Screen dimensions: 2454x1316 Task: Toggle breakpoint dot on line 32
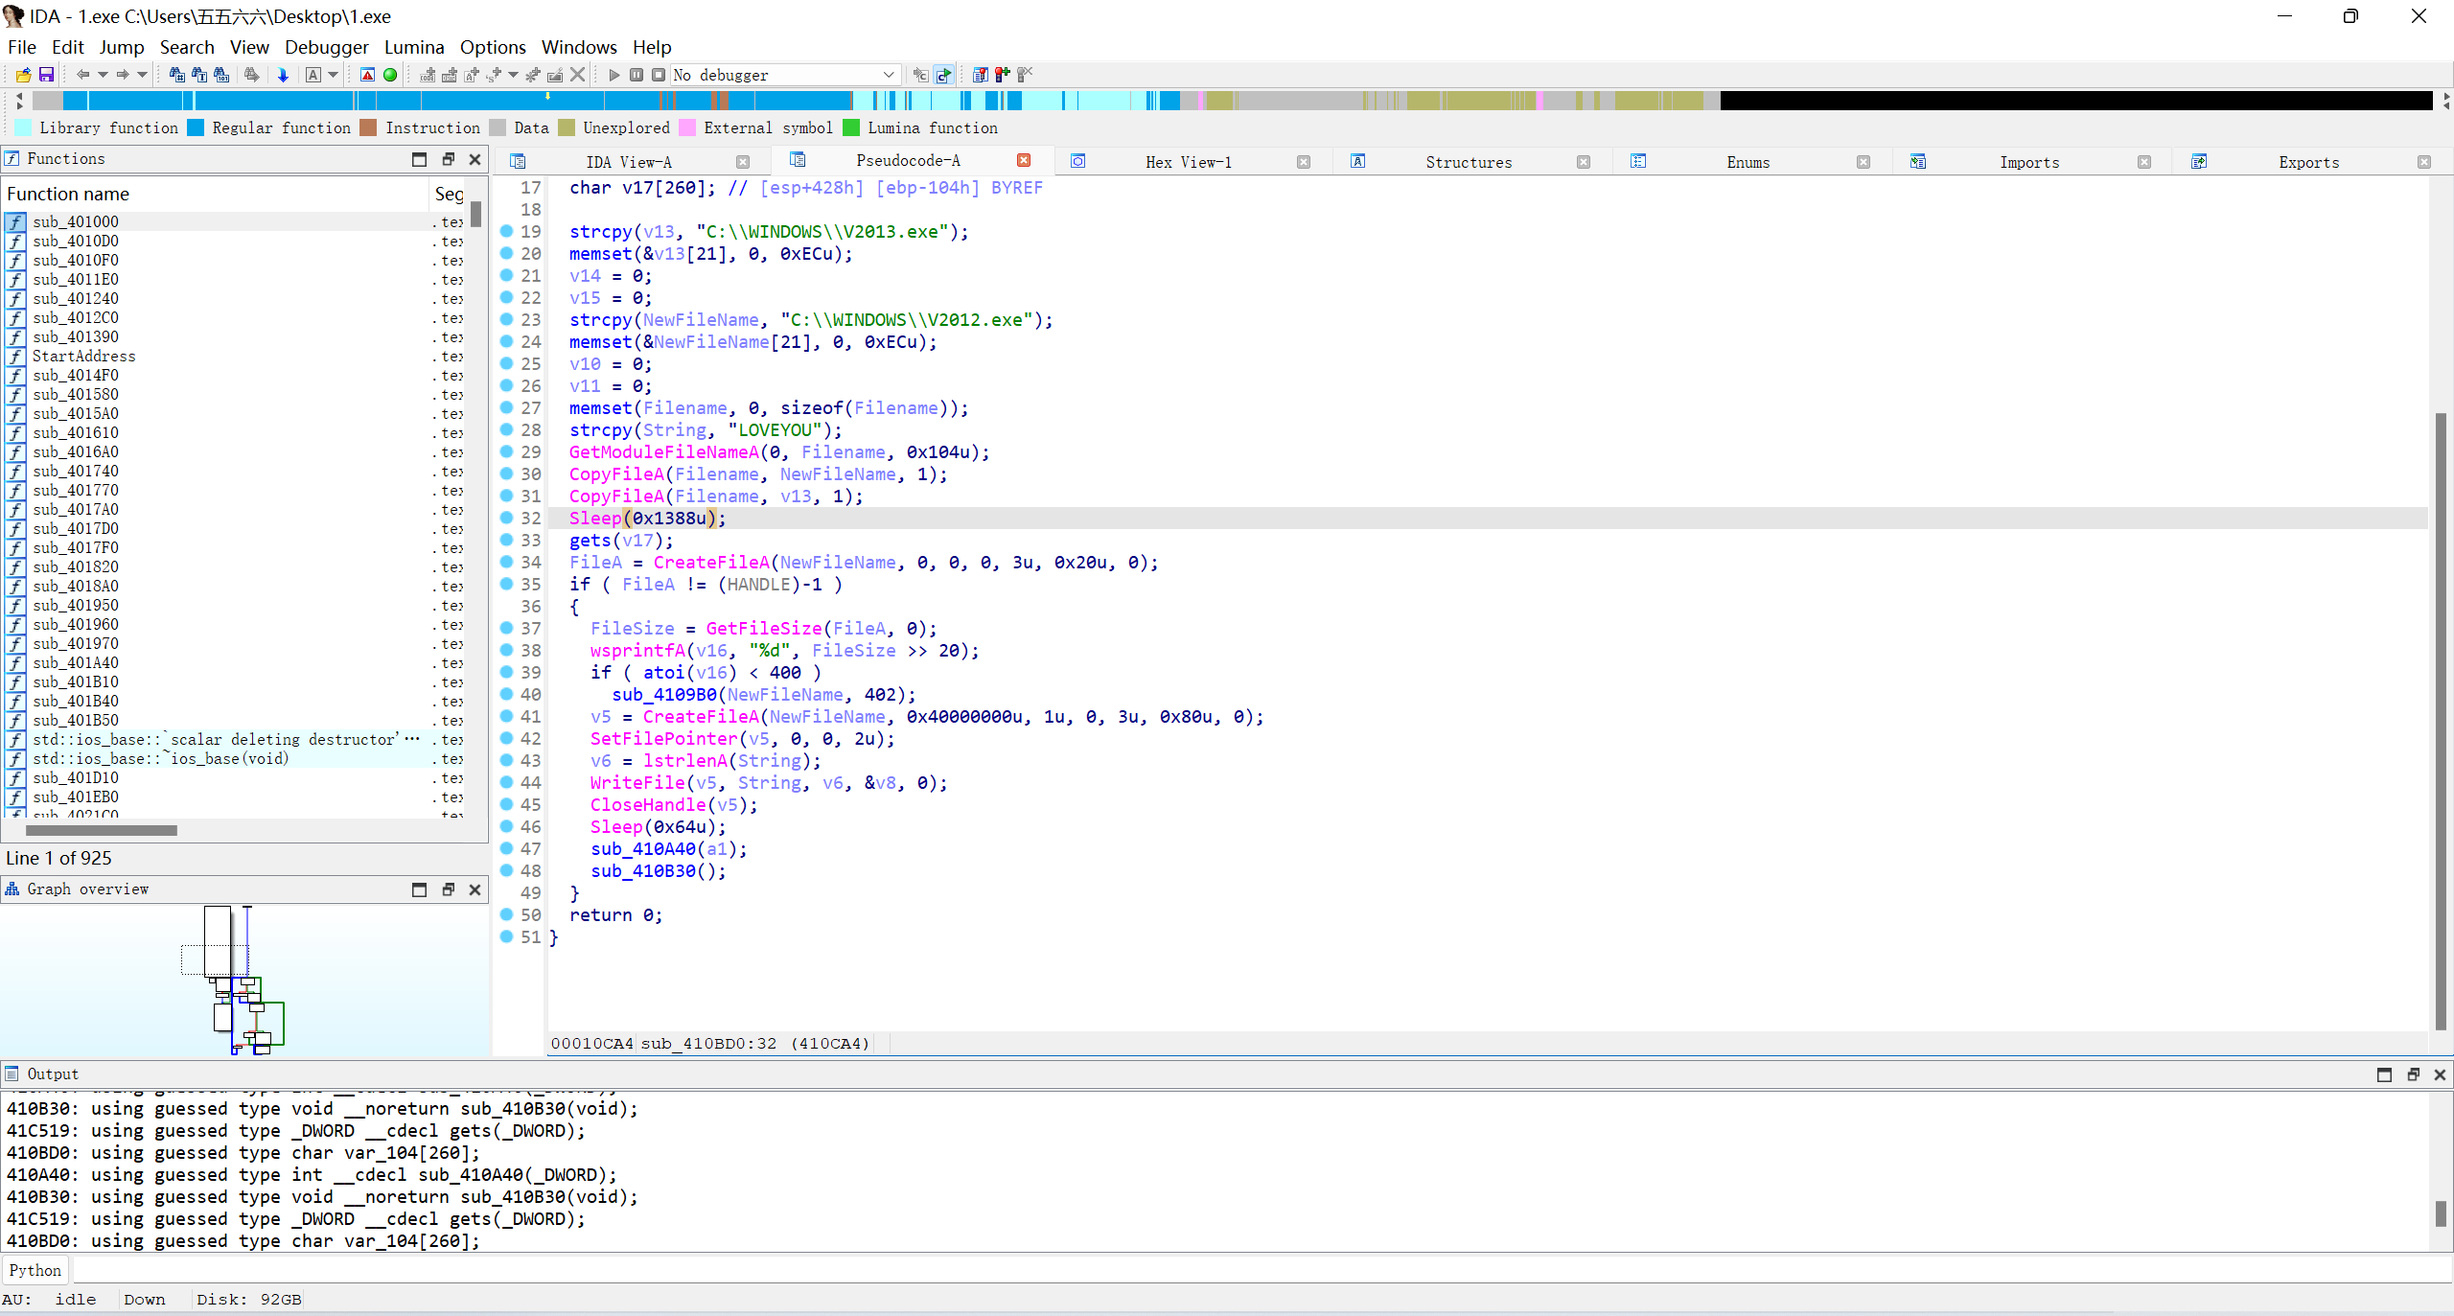point(507,518)
